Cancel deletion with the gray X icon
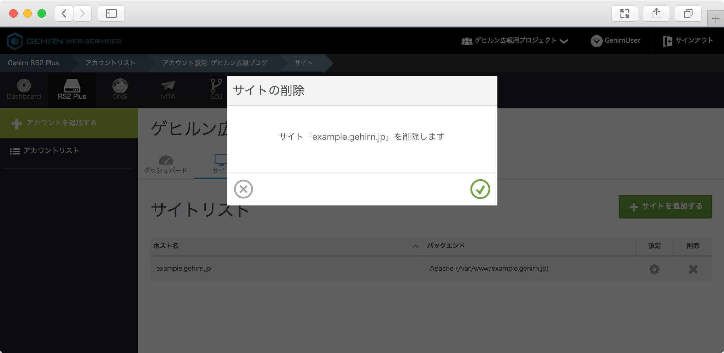The height and width of the screenshot is (353, 724). point(243,189)
